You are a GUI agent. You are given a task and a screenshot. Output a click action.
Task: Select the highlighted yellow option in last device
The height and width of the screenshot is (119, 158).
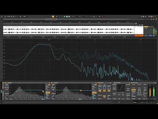pyautogui.click(x=134, y=90)
